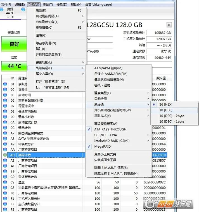The image size is (199, 212).
Task: Click the next disk arrow button
Action: tap(169, 25)
